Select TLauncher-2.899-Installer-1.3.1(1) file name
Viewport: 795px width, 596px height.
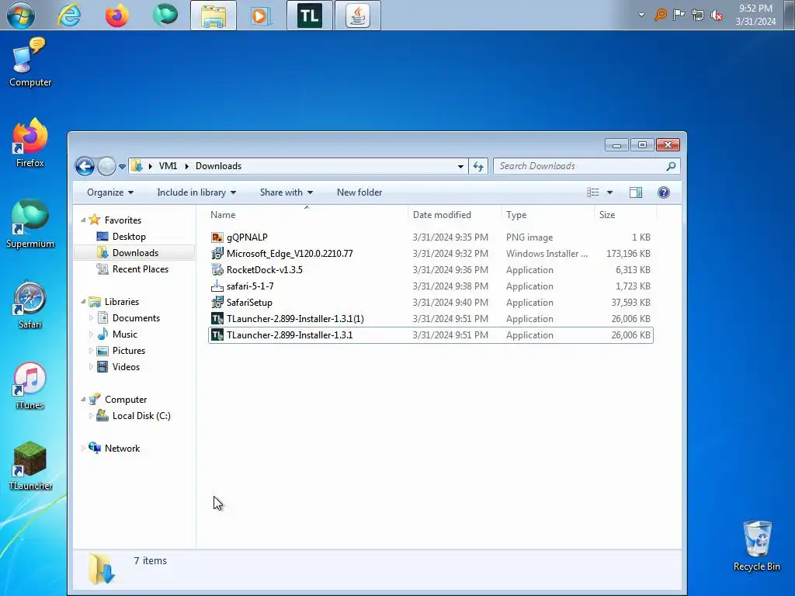(x=295, y=319)
